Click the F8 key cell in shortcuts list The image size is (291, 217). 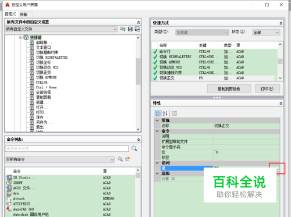[201, 78]
